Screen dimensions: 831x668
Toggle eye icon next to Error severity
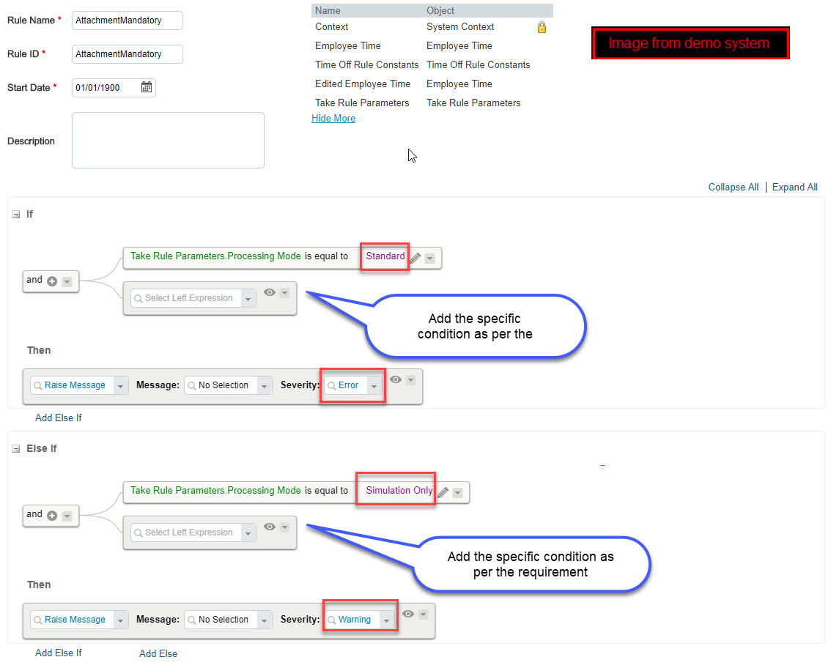pos(396,379)
